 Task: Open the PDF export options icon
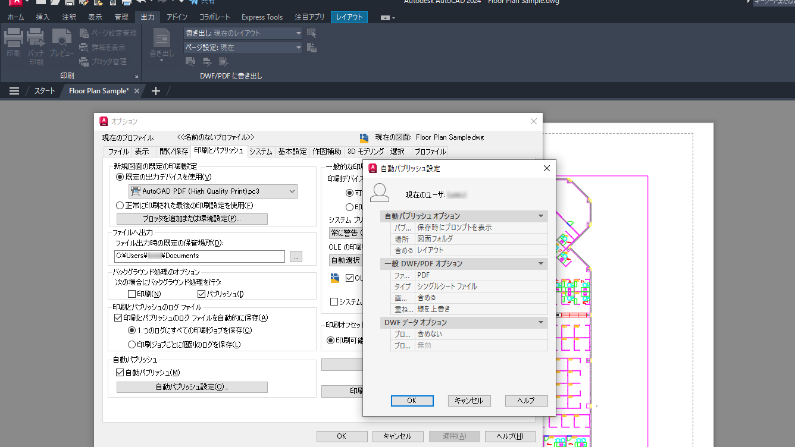tap(224, 61)
